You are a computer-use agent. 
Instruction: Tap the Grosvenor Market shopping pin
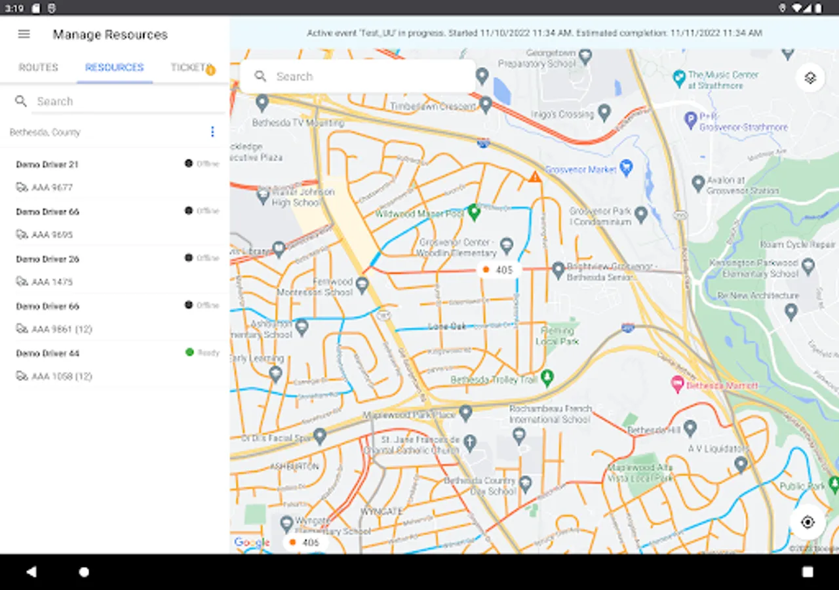[626, 168]
